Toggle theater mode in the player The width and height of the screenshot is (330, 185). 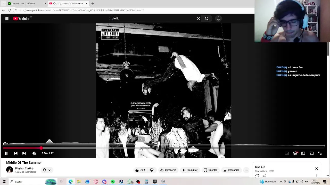tap(303, 153)
